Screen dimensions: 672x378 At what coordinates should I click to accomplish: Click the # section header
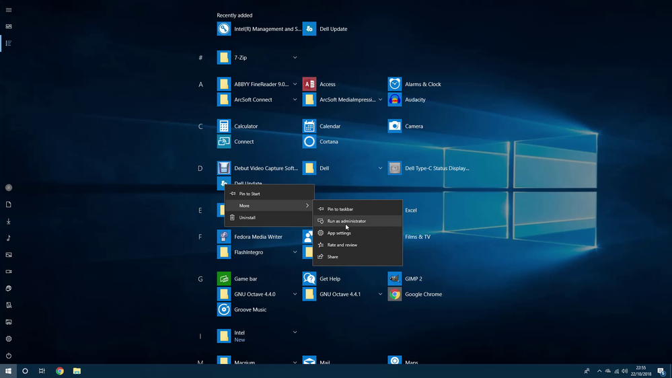[x=200, y=57]
